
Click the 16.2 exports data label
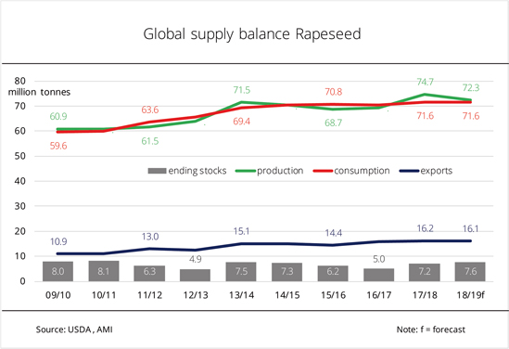(x=425, y=228)
